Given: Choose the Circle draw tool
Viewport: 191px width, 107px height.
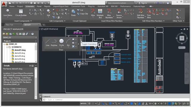Looking at the screenshot, I should point(61,43).
